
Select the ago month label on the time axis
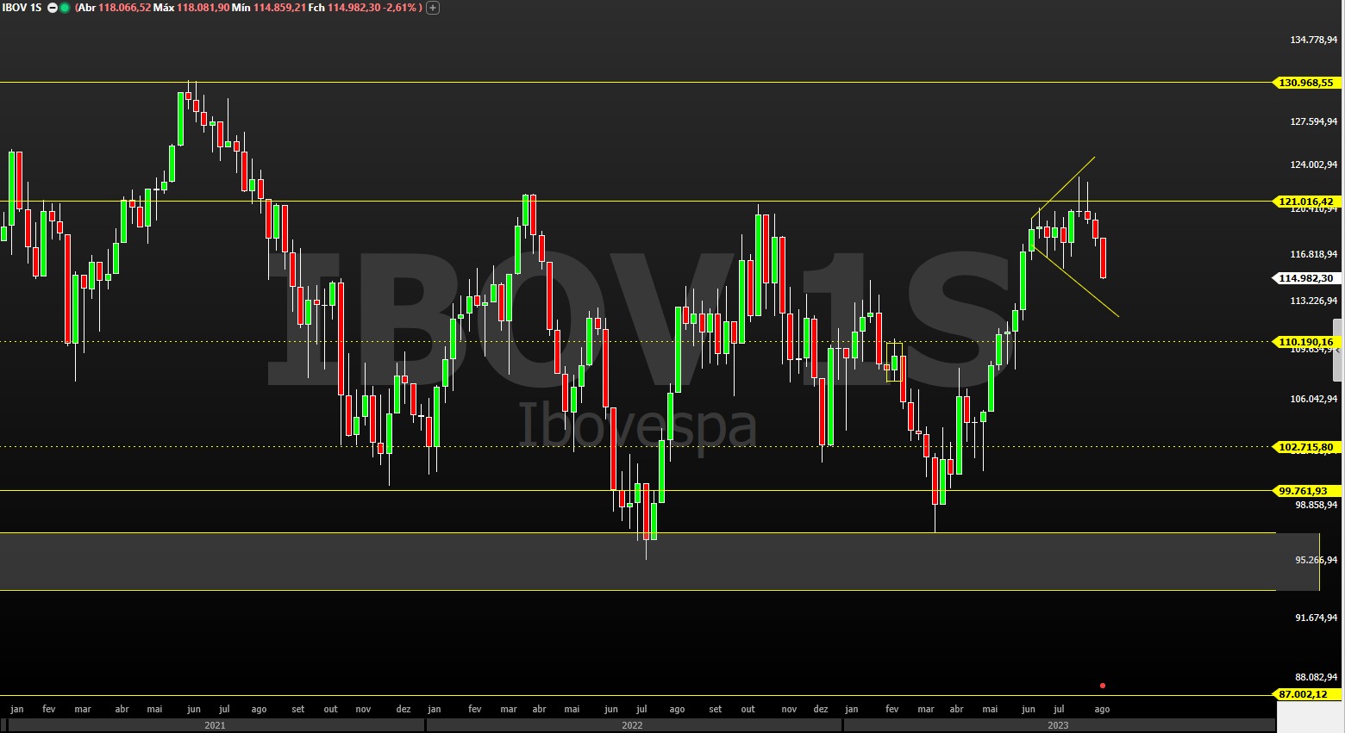[1101, 708]
